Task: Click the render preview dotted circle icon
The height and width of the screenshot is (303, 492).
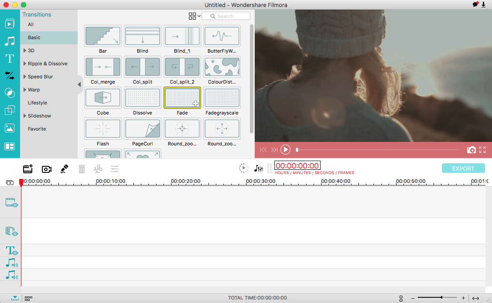Action: point(243,168)
